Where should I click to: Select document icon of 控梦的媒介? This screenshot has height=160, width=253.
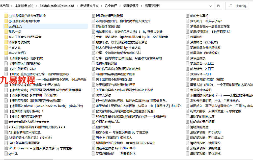click(x=93, y=127)
